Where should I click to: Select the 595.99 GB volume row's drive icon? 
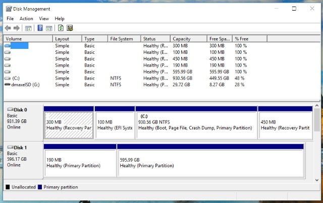8,72
